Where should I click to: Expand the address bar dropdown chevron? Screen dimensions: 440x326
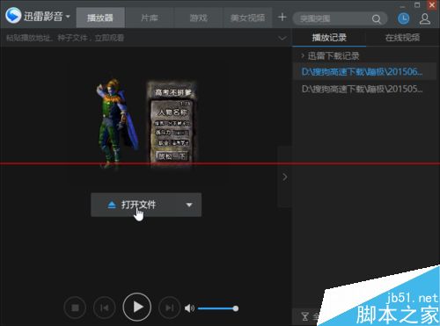point(282,38)
